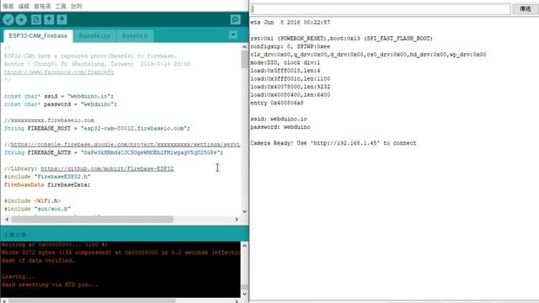Click the code editor scroll-up arrow
The image size is (539, 303).
tap(244, 47)
